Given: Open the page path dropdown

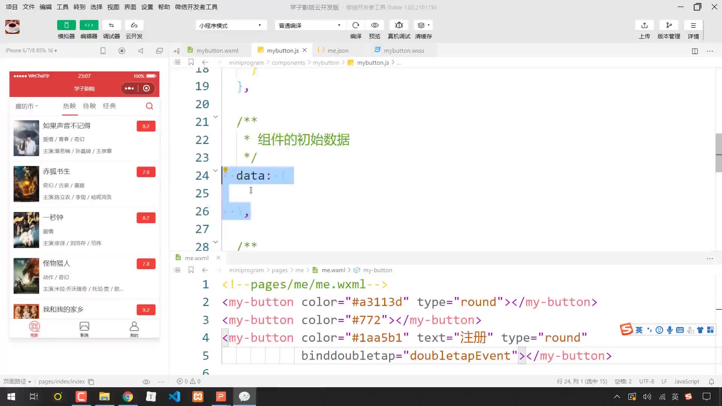Looking at the screenshot, I should click(17, 381).
